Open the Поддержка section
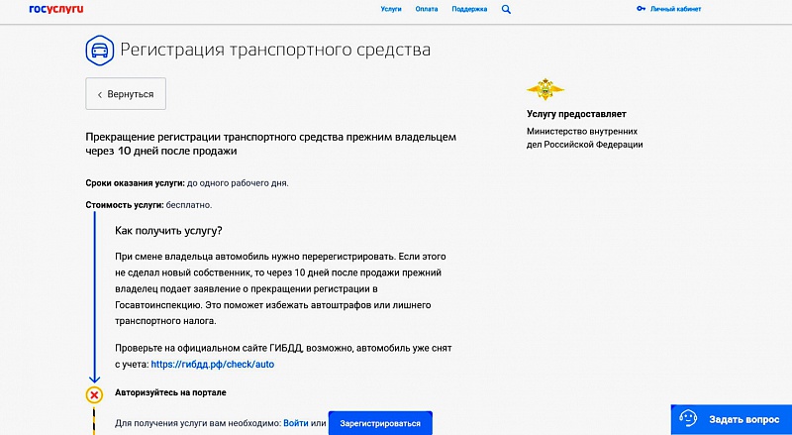The image size is (792, 435). 469,9
